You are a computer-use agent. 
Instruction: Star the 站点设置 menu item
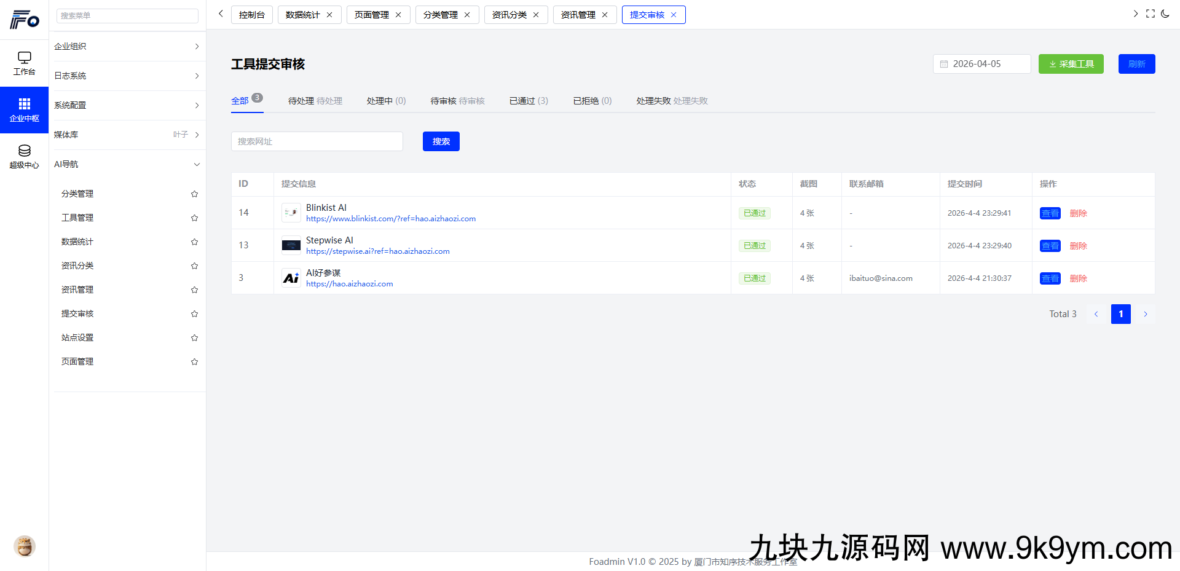click(194, 337)
